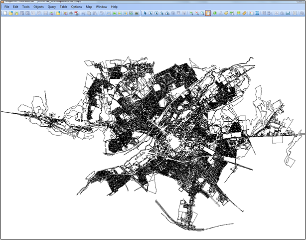Click the New Map Window icon
The width and height of the screenshot is (306, 240).
pyautogui.click(x=114, y=13)
